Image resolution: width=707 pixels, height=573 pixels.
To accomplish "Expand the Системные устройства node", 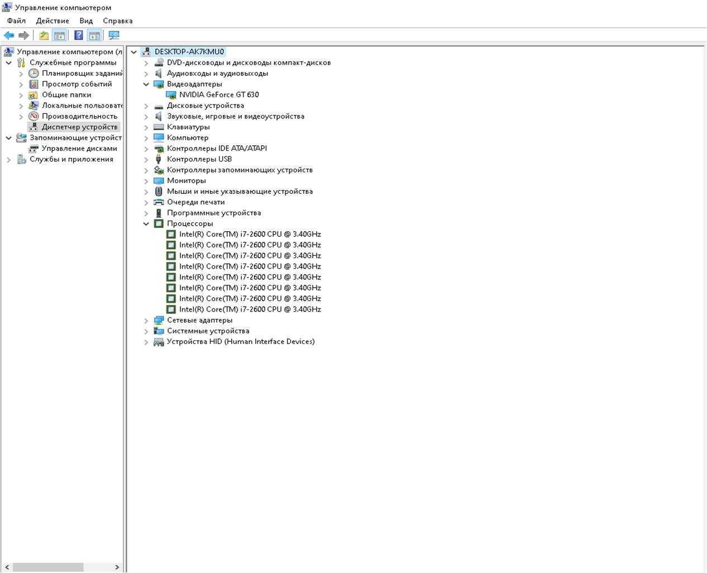I will tap(146, 331).
